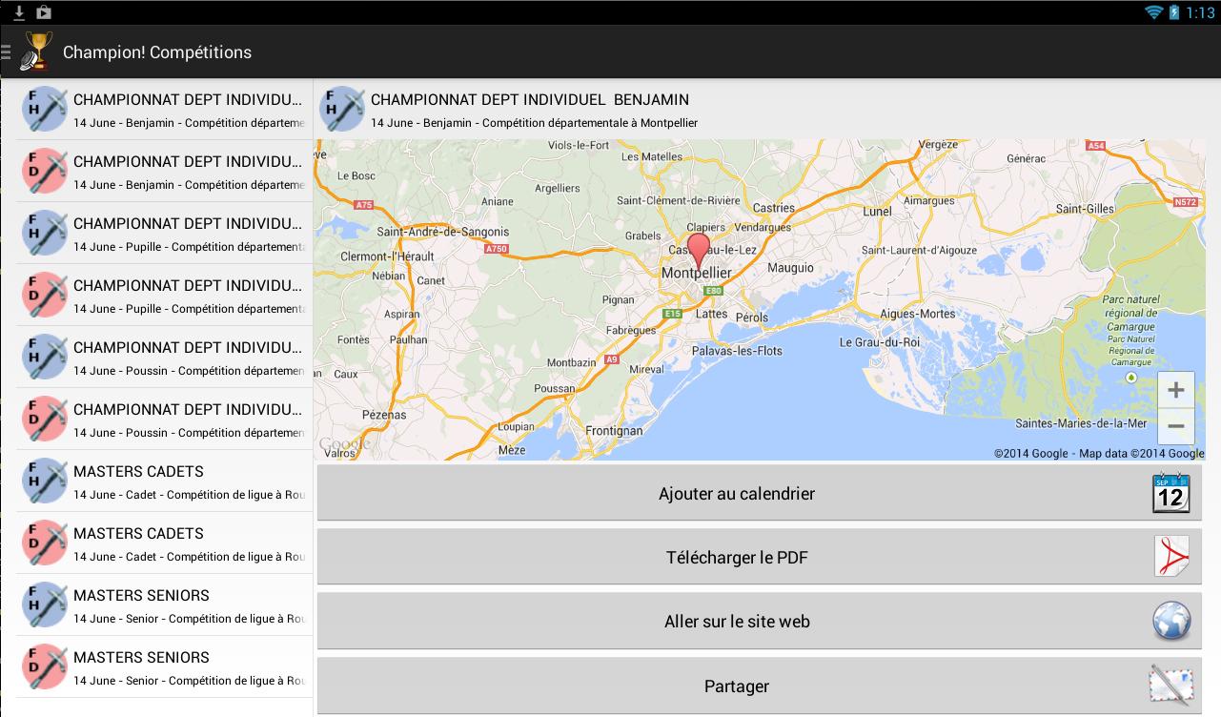Select the FH MASTERS SENIORS entry
The height and width of the screenshot is (717, 1221).
point(164,604)
